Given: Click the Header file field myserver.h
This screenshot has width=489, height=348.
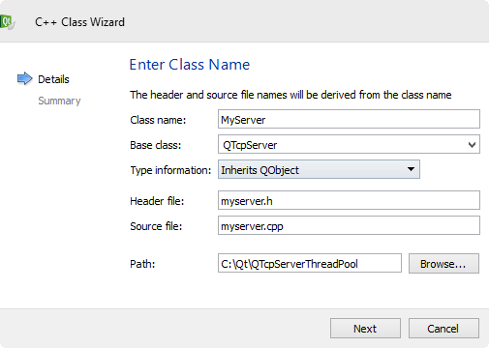Looking at the screenshot, I should coord(349,200).
